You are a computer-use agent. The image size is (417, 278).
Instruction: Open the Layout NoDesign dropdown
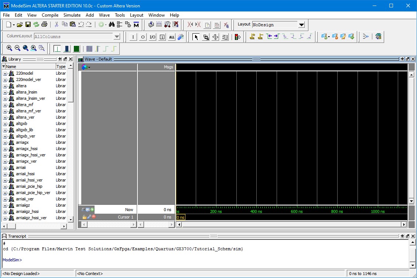301,24
